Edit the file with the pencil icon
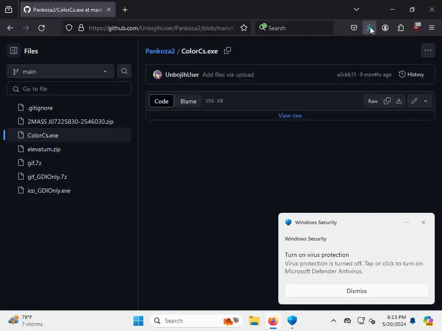 pyautogui.click(x=414, y=101)
